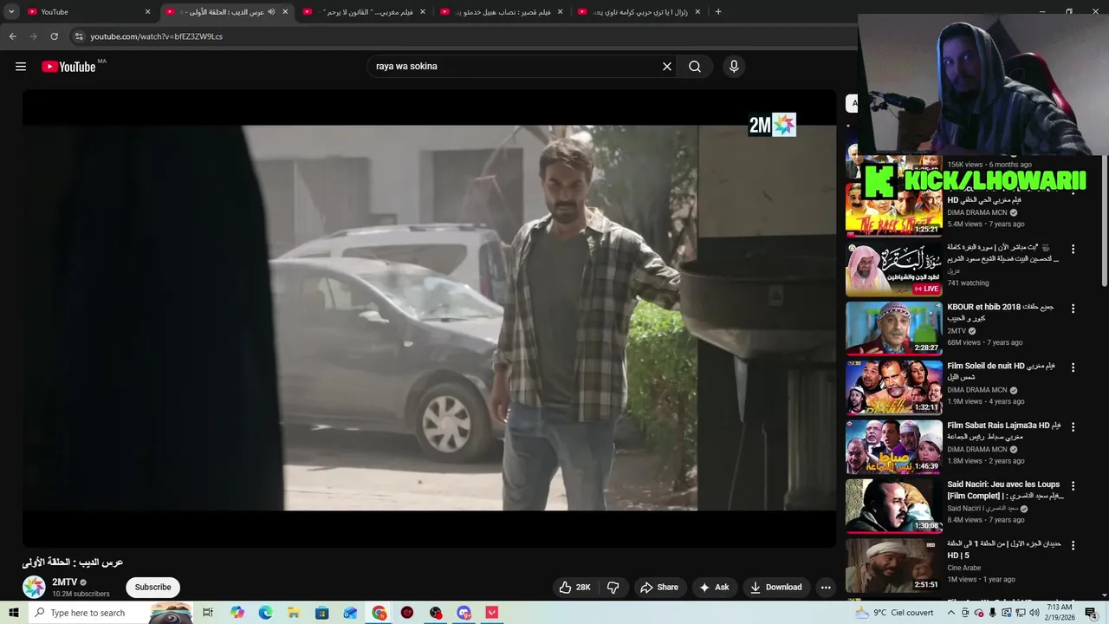Switch to Chrome in taskbar
This screenshot has width=1109, height=624.
point(379,613)
